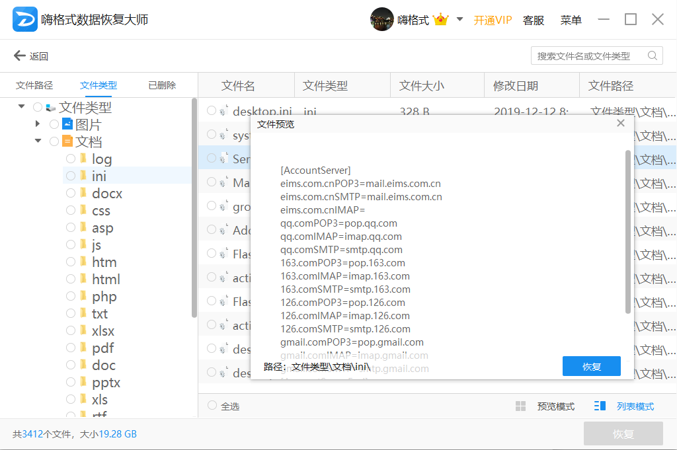The width and height of the screenshot is (677, 450).
Task: Click the VIP crown icon
Action: click(440, 19)
